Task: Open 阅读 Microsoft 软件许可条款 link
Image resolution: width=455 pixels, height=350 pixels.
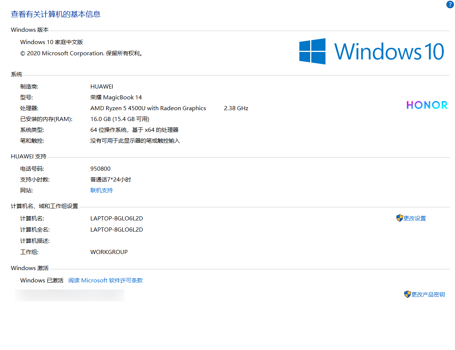Action: [x=105, y=281]
